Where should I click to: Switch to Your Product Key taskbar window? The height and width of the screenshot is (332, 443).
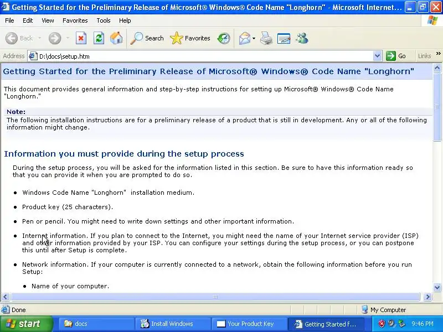point(249,324)
